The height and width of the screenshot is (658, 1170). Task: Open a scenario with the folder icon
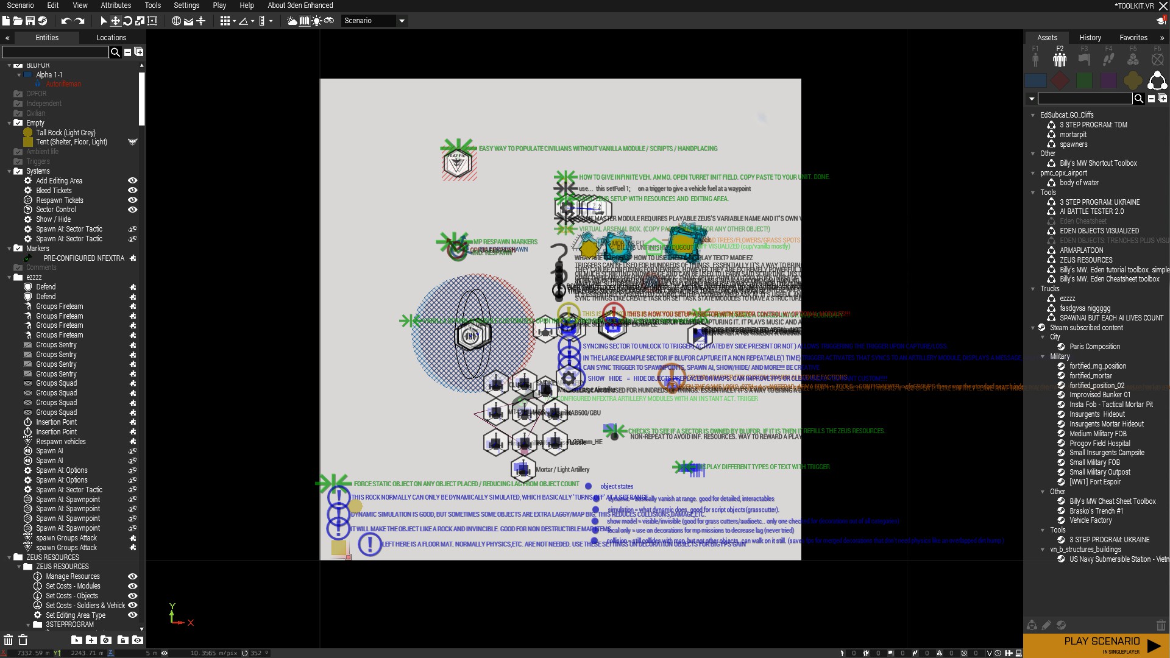click(18, 21)
